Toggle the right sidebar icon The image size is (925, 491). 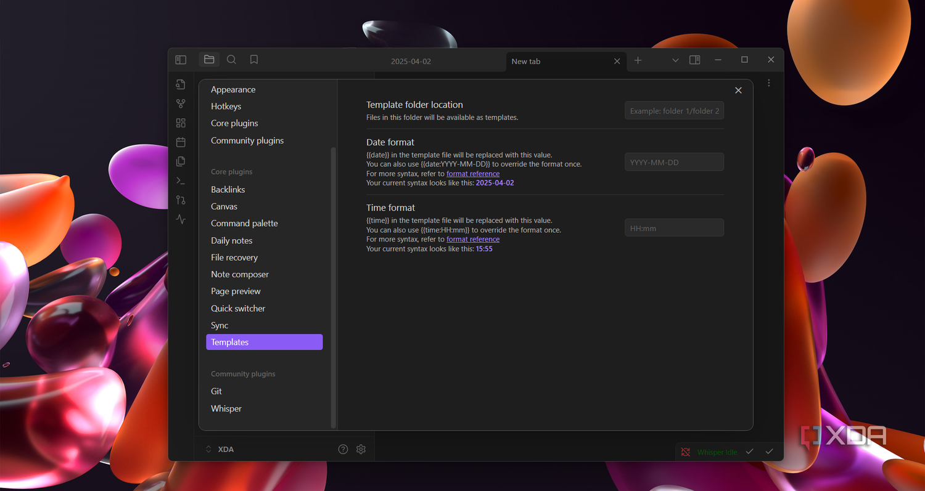pyautogui.click(x=694, y=60)
